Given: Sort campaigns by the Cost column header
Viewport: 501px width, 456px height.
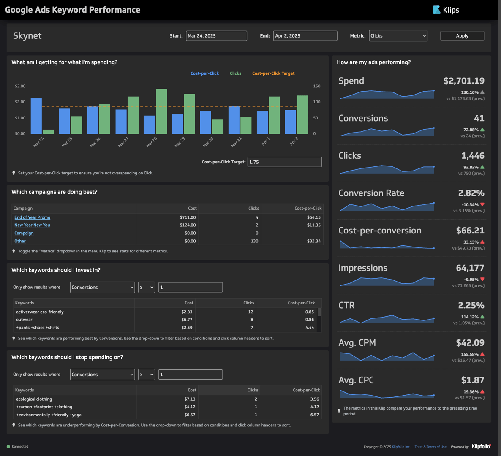Looking at the screenshot, I should pyautogui.click(x=192, y=208).
